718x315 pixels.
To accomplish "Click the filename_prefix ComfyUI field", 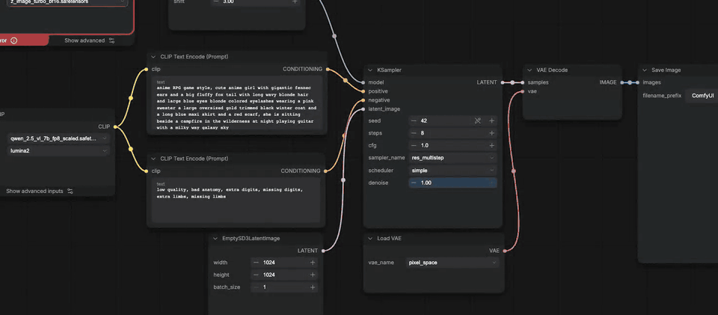I will click(x=702, y=96).
